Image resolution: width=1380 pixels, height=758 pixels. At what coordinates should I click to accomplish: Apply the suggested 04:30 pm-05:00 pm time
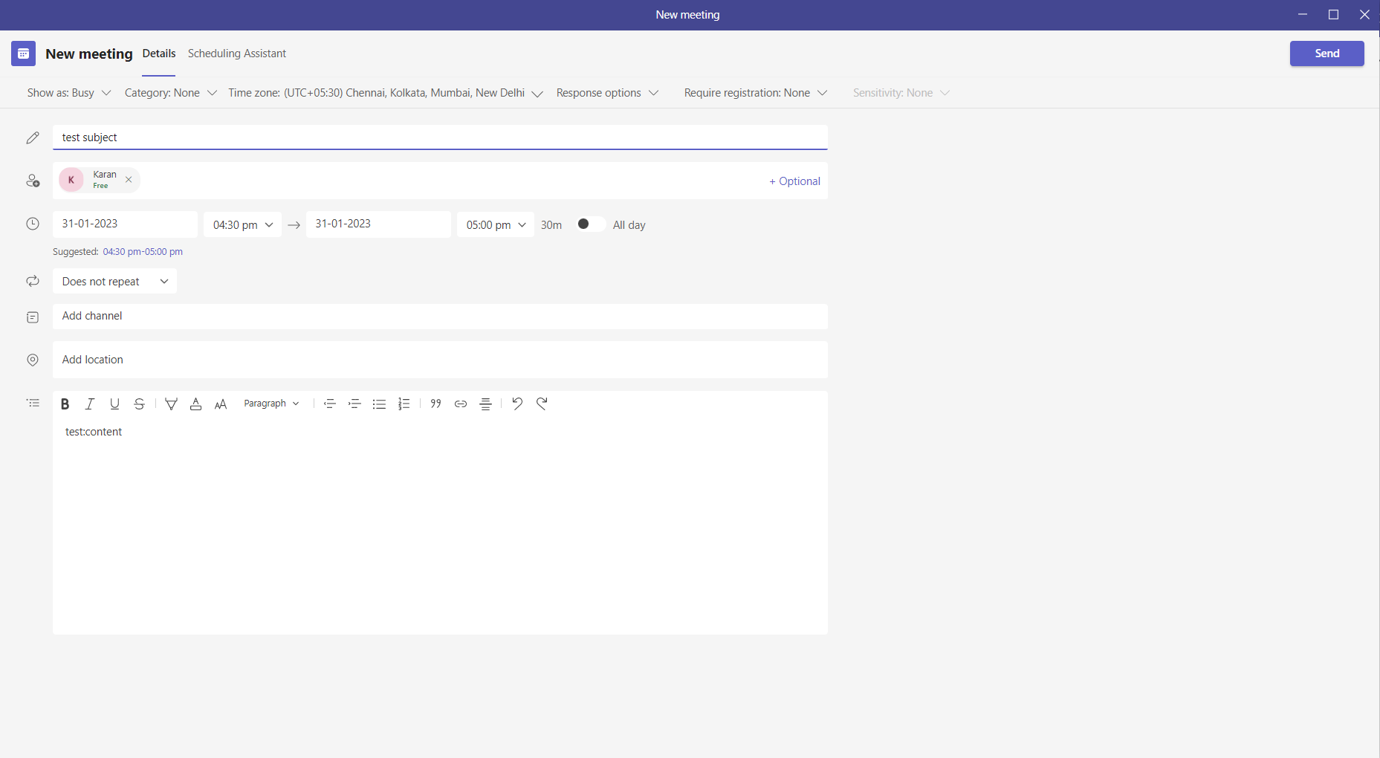[x=143, y=252]
